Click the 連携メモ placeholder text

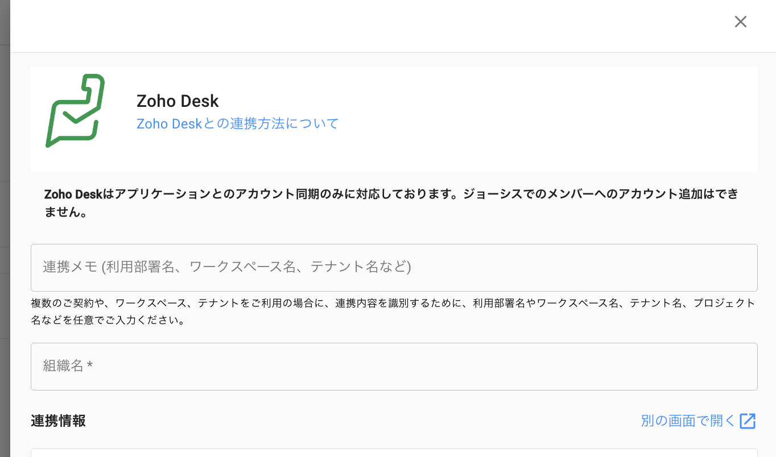point(226,267)
